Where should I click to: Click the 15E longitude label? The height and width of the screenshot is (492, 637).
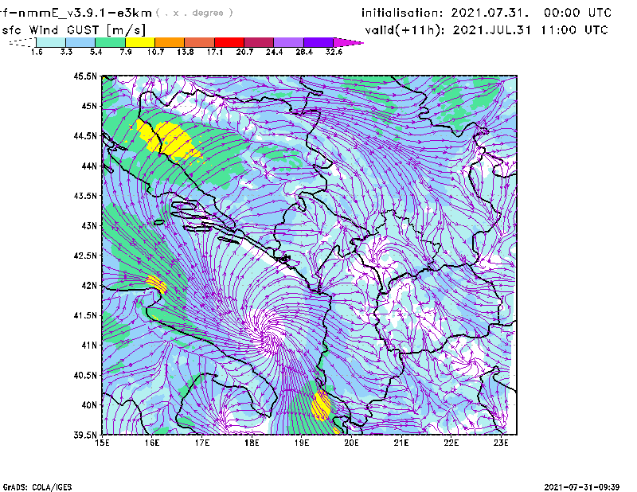tap(102, 443)
